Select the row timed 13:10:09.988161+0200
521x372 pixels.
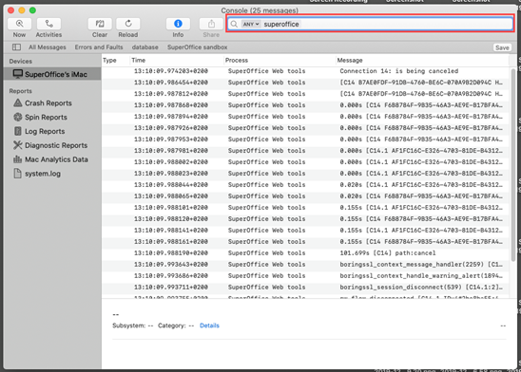pyautogui.click(x=305, y=241)
